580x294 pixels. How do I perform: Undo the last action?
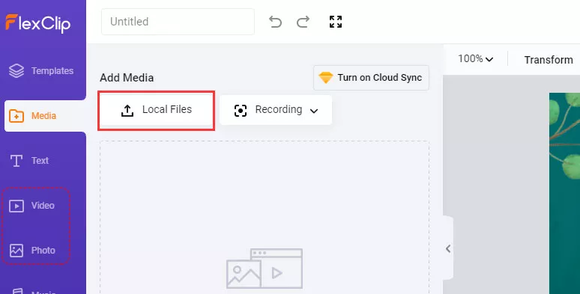275,22
